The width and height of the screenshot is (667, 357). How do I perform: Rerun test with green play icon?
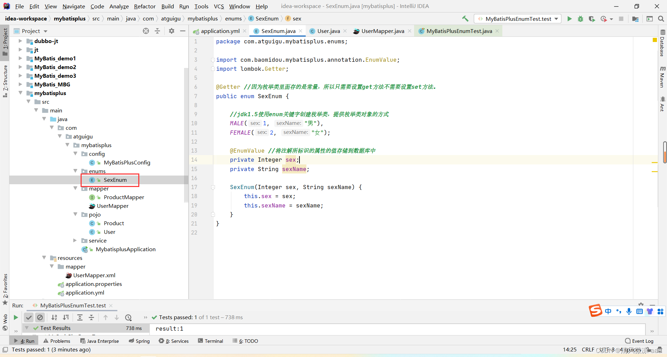point(16,317)
